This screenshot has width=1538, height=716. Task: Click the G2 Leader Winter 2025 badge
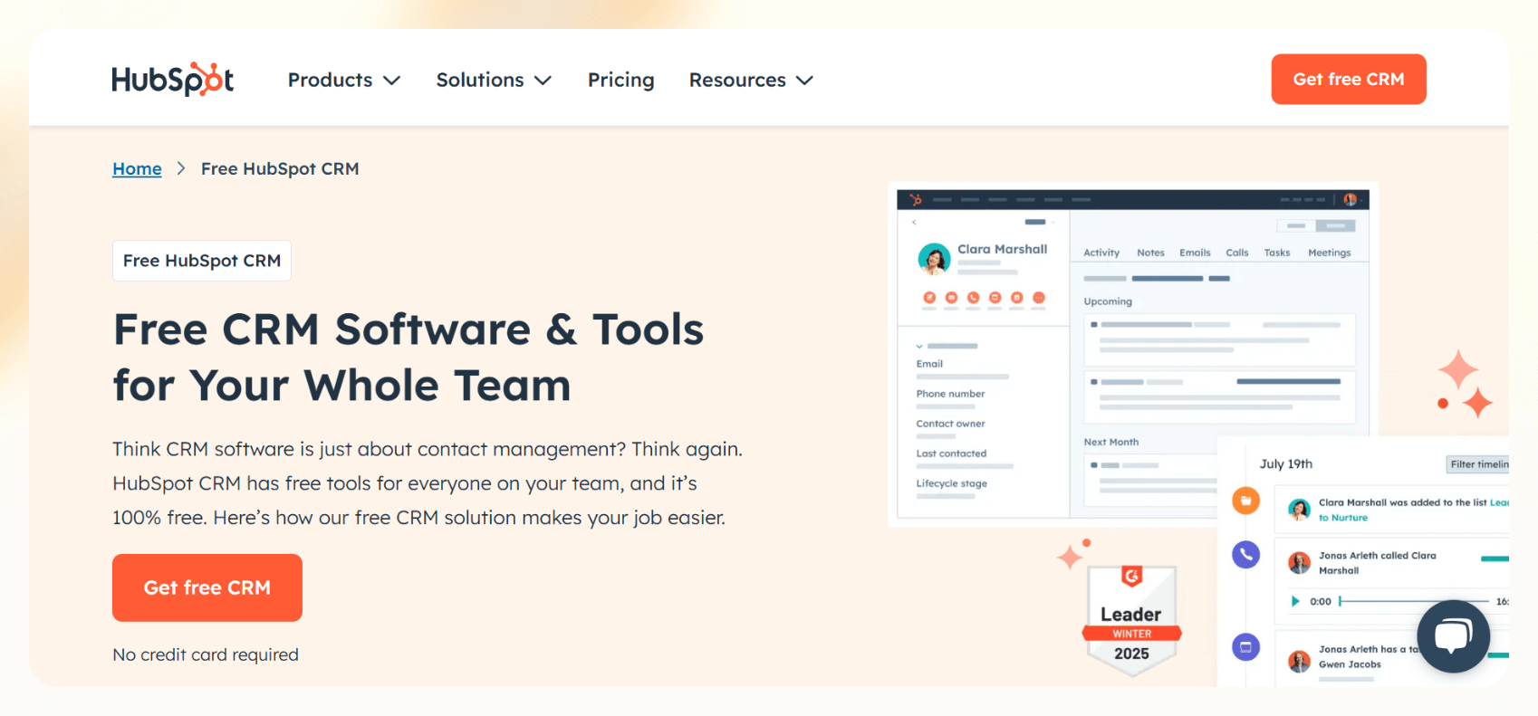click(x=1131, y=620)
